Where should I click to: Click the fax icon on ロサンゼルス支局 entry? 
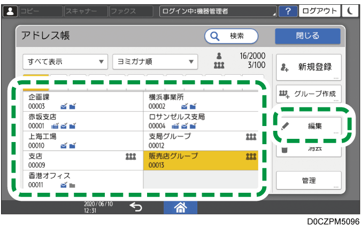[x=175, y=125]
